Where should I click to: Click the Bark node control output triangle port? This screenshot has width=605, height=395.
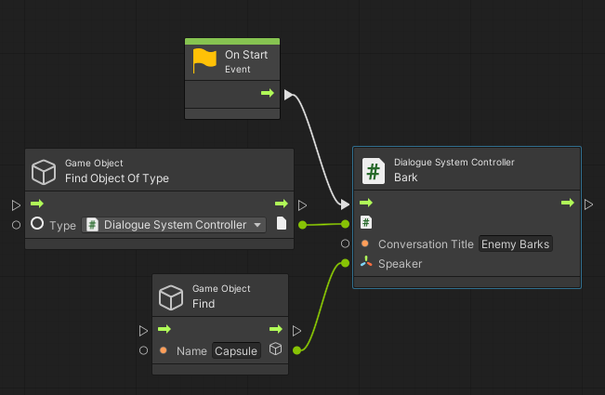pos(588,204)
